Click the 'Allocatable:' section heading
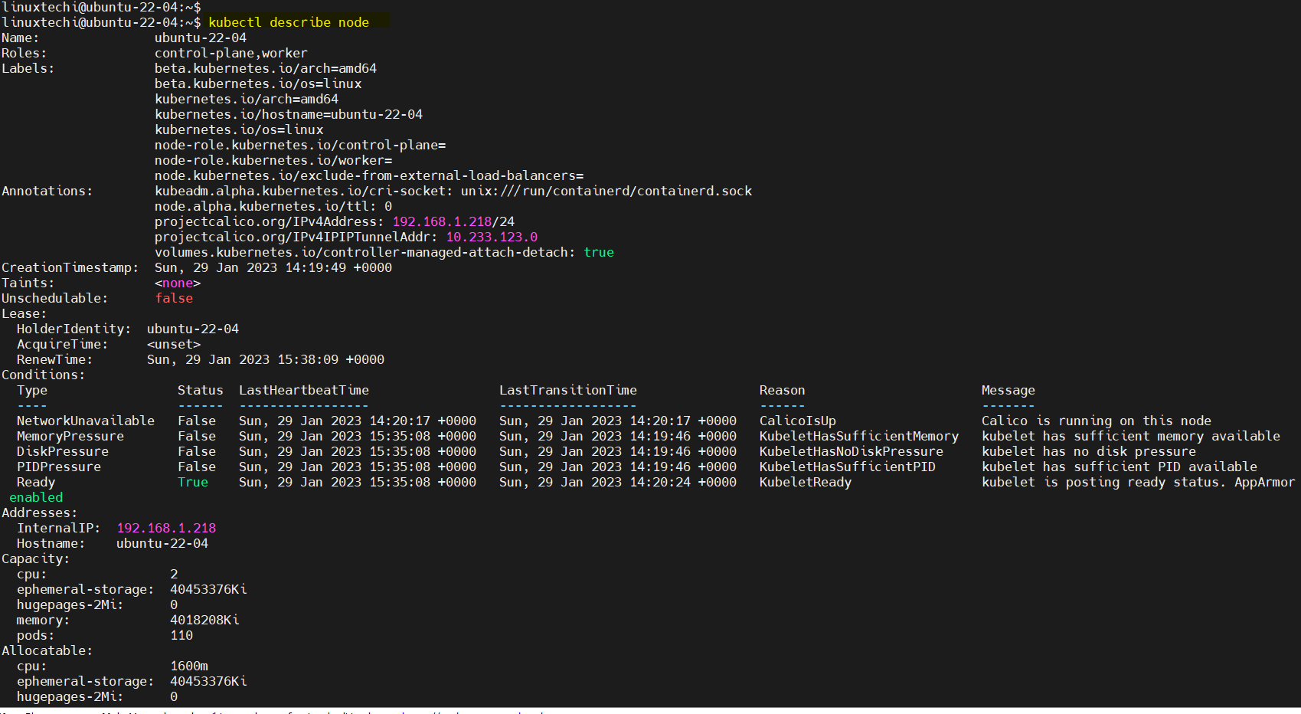 (x=47, y=650)
